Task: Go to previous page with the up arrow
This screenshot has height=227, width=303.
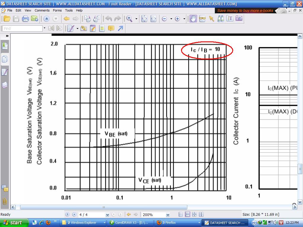Action: 46,19
